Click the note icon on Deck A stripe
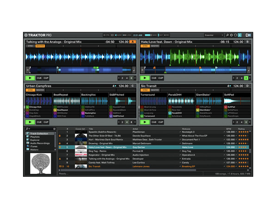The width and height of the screenshot is (267, 203). (x=134, y=70)
